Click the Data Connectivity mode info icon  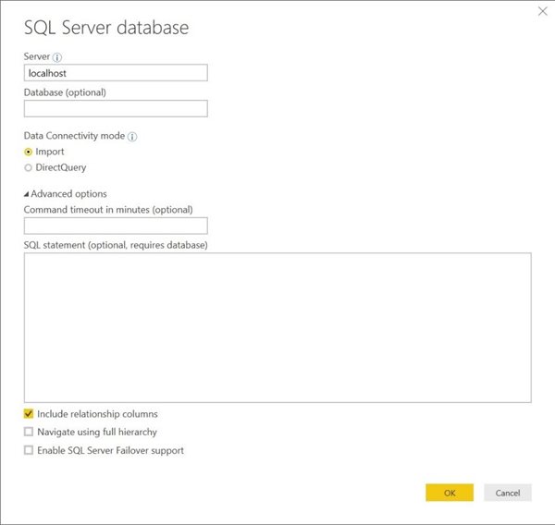132,137
